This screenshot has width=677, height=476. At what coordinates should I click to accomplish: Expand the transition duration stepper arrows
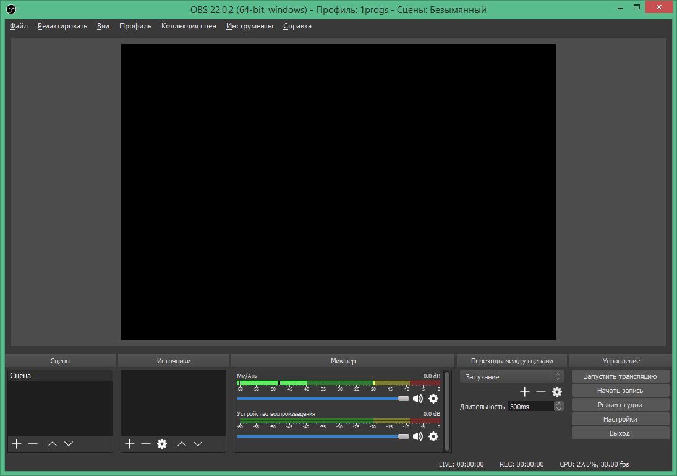coord(558,406)
